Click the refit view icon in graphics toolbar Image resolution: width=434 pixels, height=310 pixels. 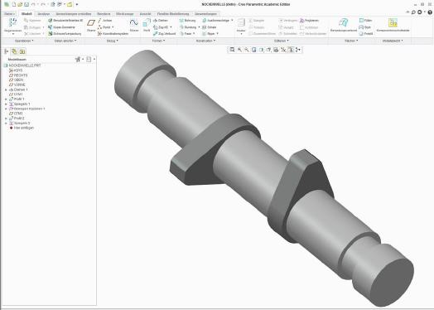tap(232, 50)
